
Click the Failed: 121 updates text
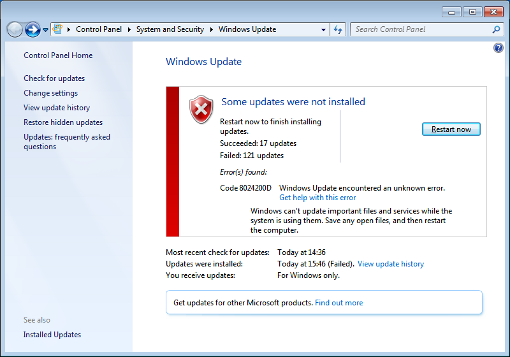click(x=252, y=156)
